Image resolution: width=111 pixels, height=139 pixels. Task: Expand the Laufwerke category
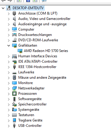click(x=9, y=72)
